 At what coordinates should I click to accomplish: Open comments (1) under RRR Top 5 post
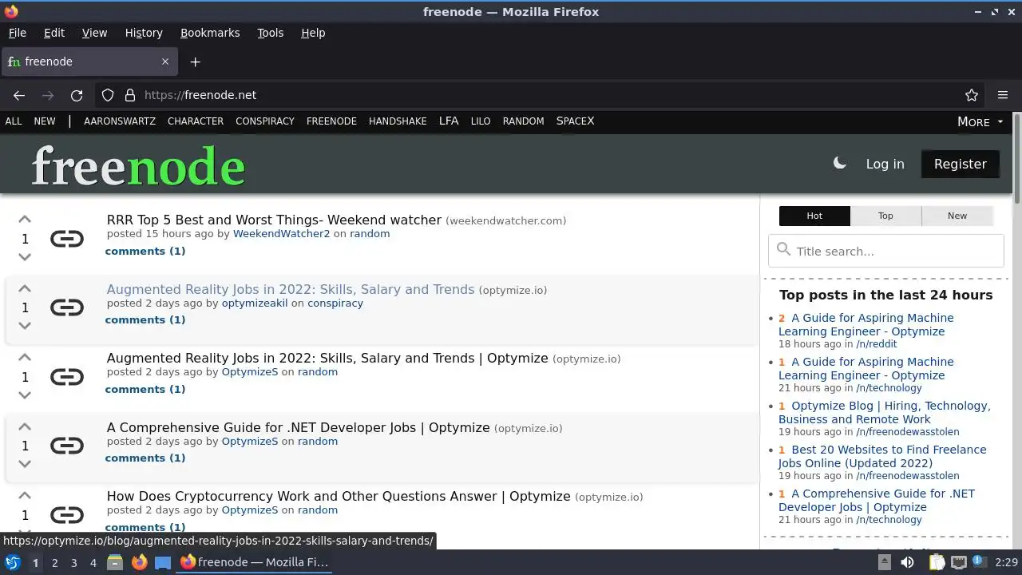pyautogui.click(x=145, y=251)
